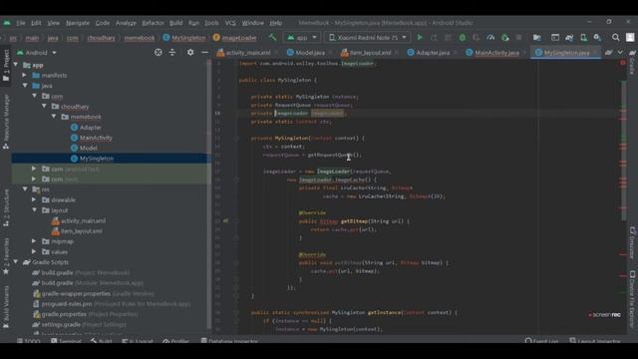The height and width of the screenshot is (359, 638).
Task: Collapse the memebook package
Action: click(x=54, y=117)
